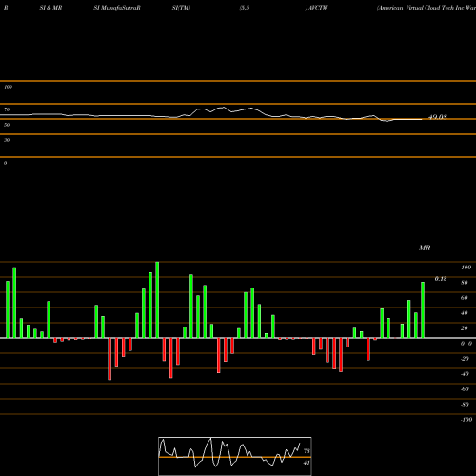This screenshot has height=476, width=476.
Task: Click the 0 label on RSI axis
Action: click(x=6, y=163)
